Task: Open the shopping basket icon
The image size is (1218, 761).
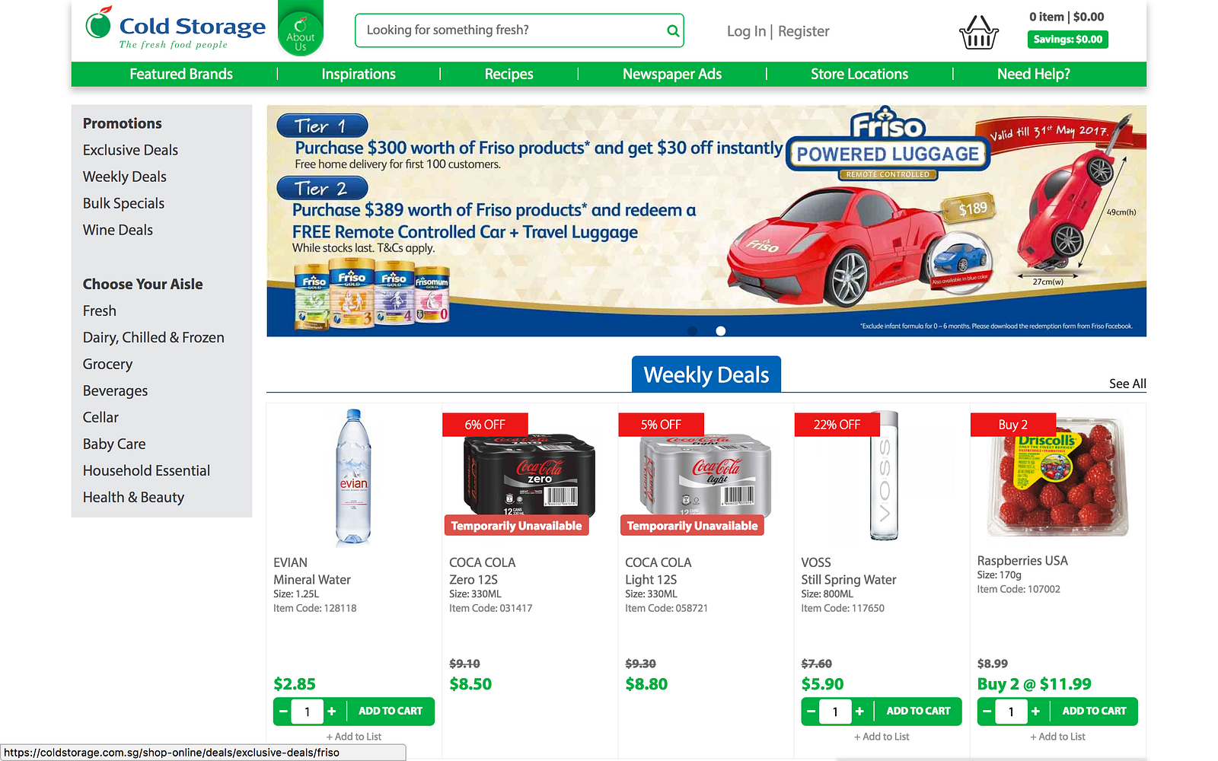Action: [x=979, y=32]
